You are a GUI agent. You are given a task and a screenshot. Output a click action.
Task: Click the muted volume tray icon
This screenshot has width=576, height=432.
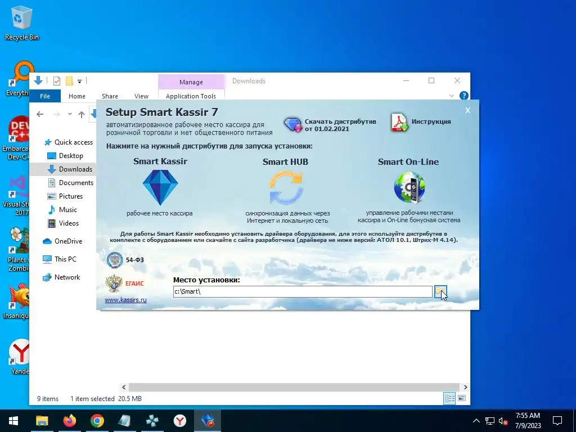click(503, 421)
